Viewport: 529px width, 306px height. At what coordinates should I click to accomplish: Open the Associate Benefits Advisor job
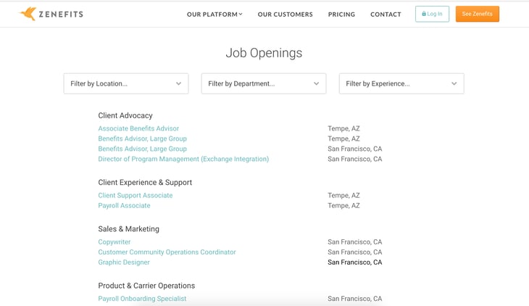138,128
